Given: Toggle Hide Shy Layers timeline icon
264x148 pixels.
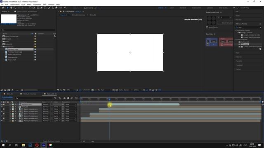Looking at the screenshot, I should pyautogui.click(x=64, y=98).
